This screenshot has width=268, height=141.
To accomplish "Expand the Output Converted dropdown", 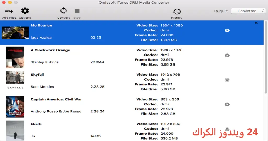I will point(248,11).
